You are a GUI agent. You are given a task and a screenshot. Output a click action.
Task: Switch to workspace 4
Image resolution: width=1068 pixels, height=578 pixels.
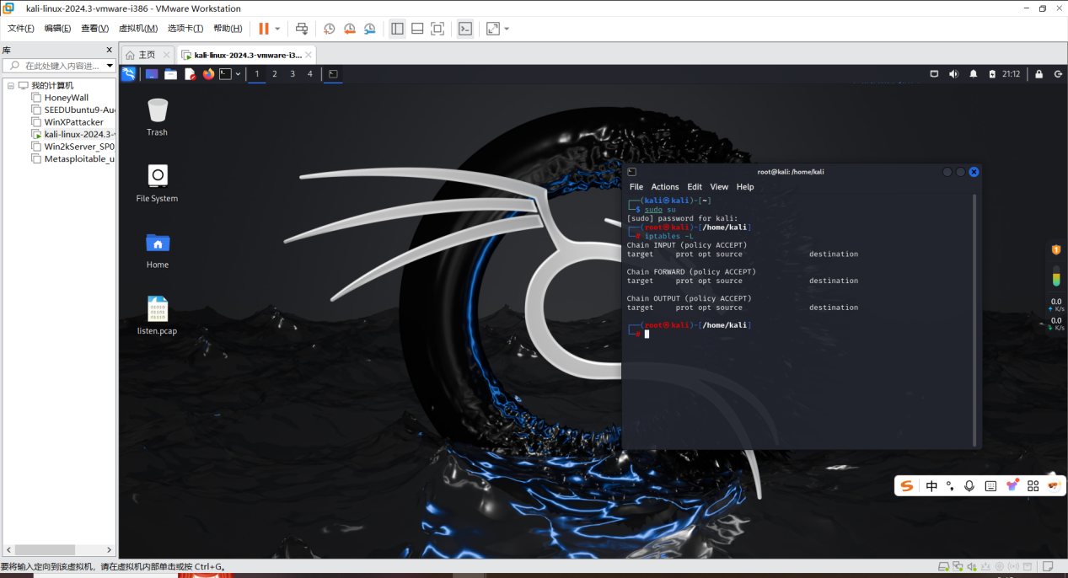(309, 74)
